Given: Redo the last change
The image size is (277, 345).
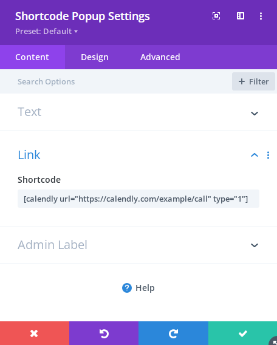Looking at the screenshot, I should click(173, 333).
